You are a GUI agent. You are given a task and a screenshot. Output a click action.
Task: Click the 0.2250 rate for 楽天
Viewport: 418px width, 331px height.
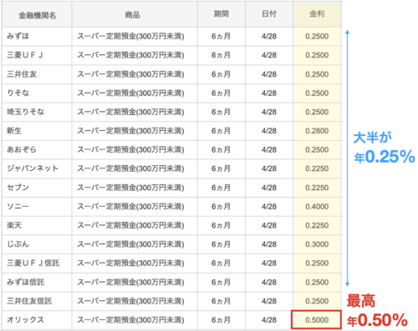(x=317, y=225)
